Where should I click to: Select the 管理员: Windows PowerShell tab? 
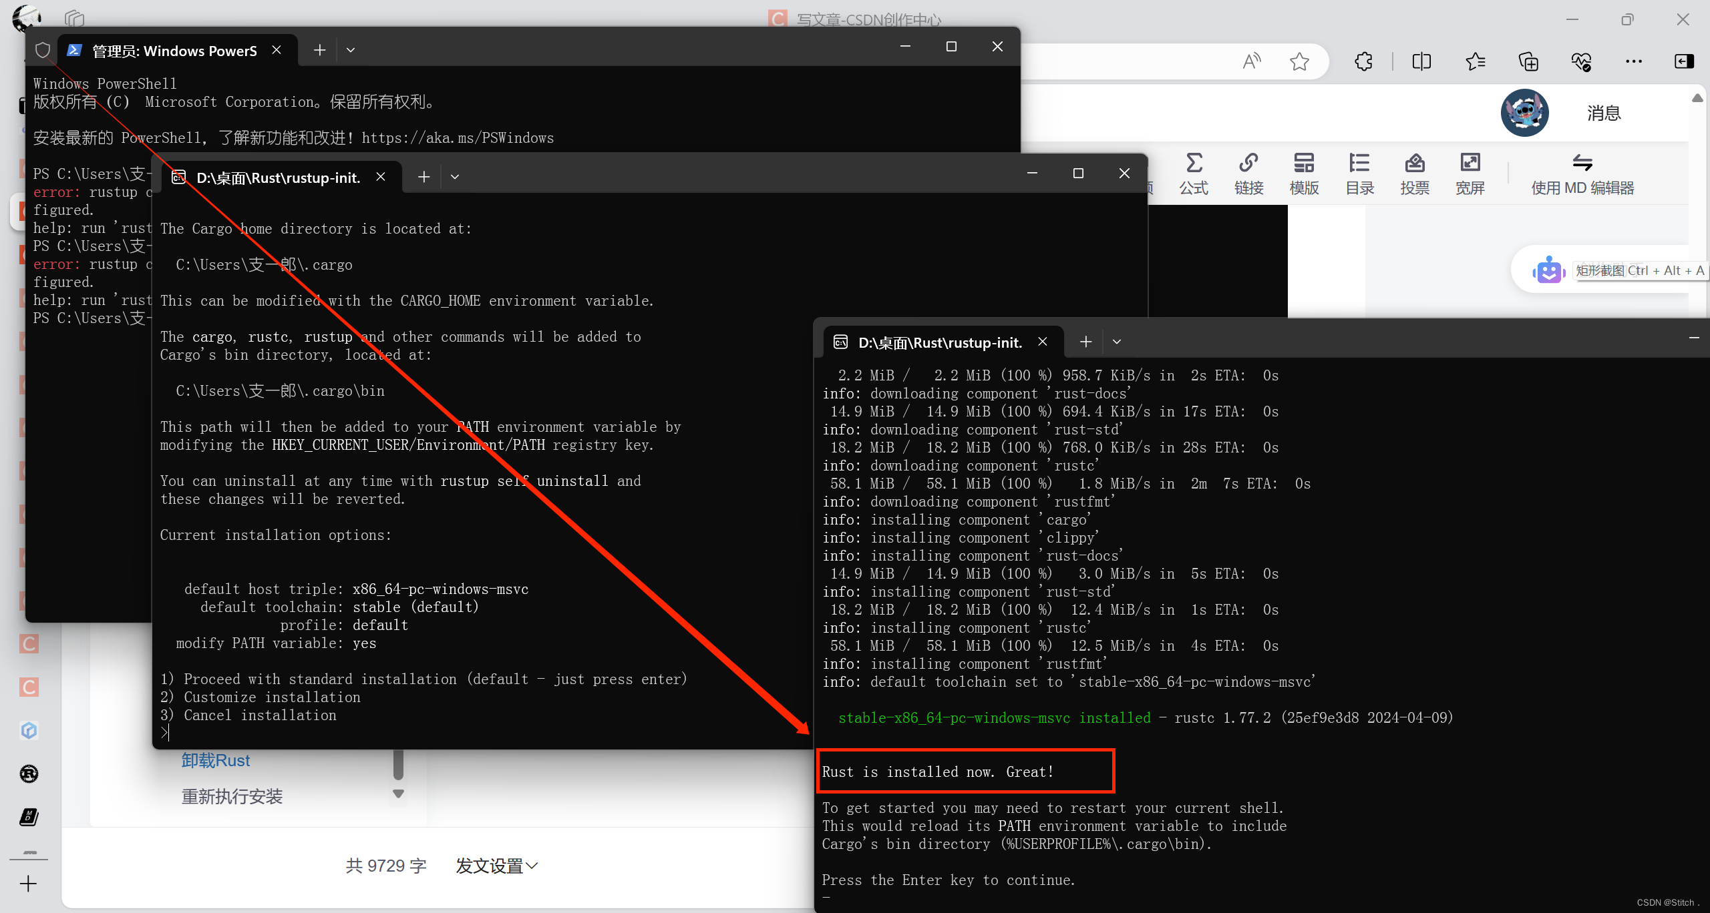174,51
